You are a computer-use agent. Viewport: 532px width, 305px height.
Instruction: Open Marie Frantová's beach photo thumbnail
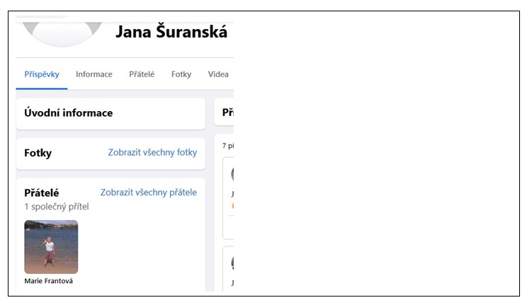51,247
